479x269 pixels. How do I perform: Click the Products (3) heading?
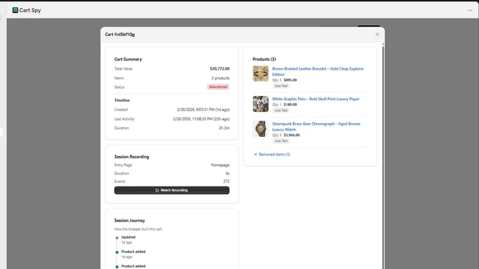pyautogui.click(x=264, y=59)
